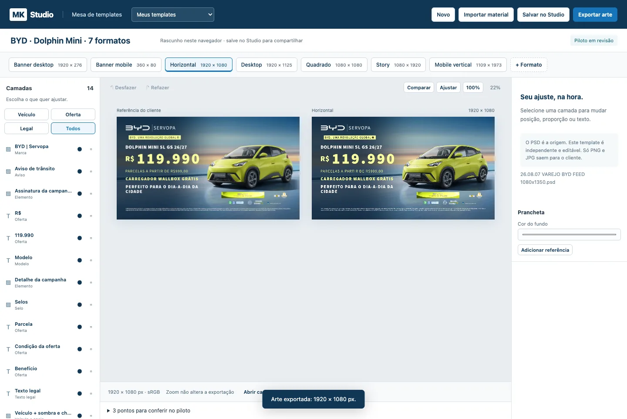Toggle visibility dot of Aviso de trânsito layer

click(80, 172)
